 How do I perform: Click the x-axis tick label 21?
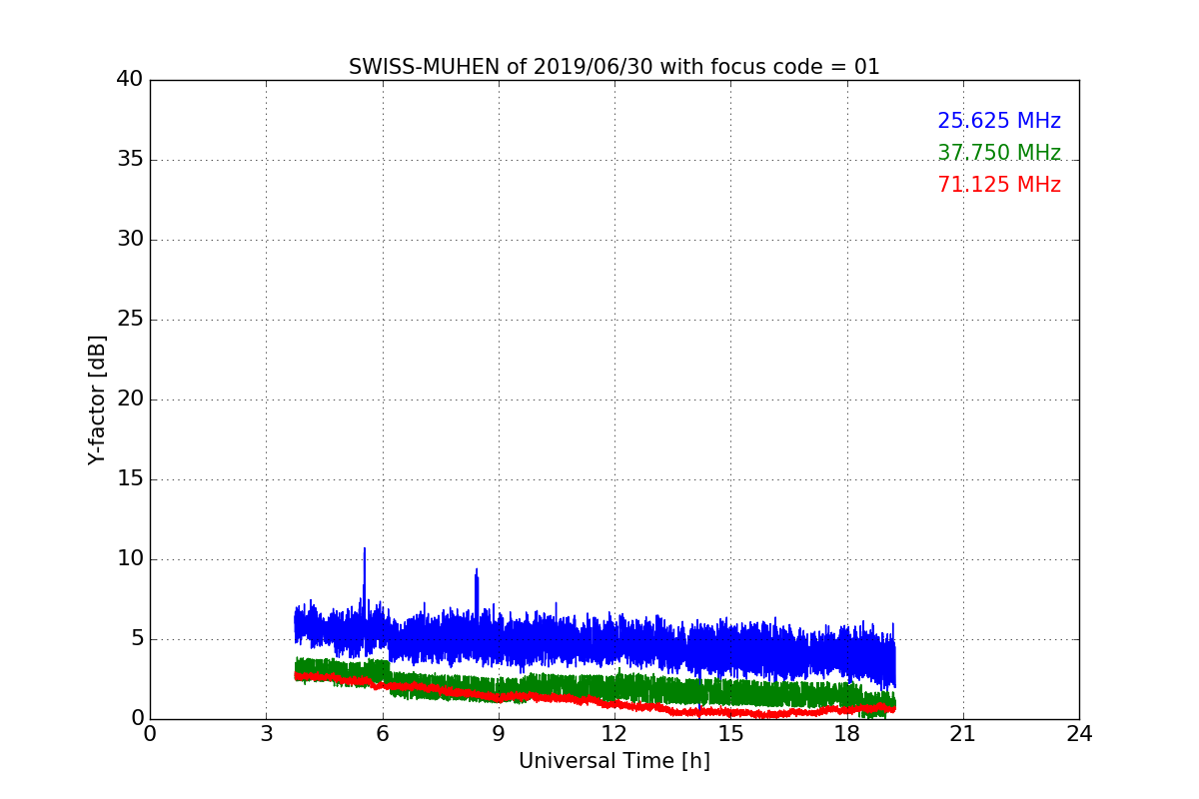click(x=963, y=734)
